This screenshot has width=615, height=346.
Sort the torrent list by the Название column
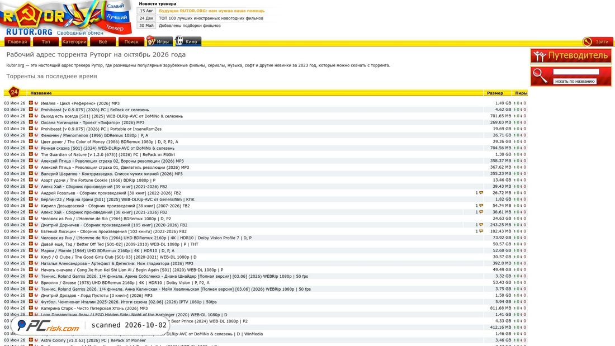pos(41,93)
